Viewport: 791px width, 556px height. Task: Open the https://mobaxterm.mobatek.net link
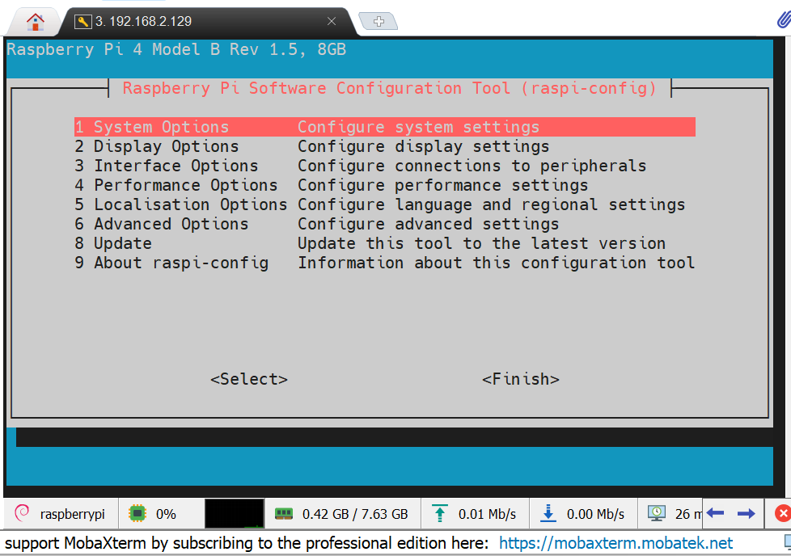click(615, 543)
